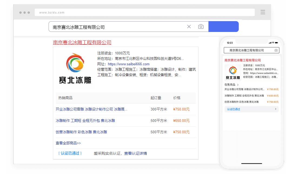The width and height of the screenshot is (292, 175).
Task: Tap the ¥650.00元 price on the phone
Action: click(x=273, y=96)
